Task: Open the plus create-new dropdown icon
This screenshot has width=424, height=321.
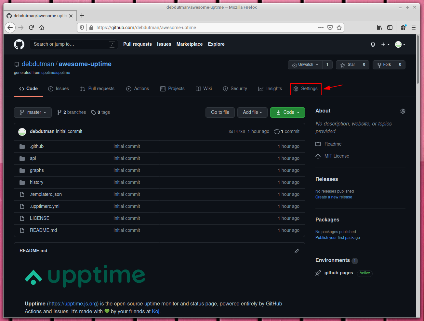Action: (x=385, y=44)
